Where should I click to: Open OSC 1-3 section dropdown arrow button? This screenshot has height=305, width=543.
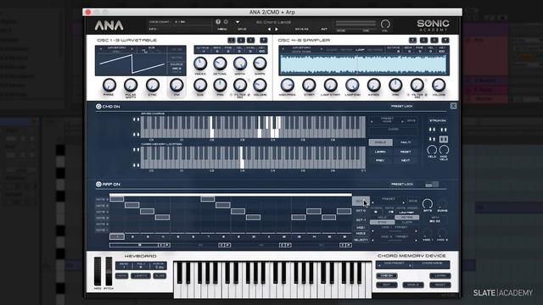click(x=264, y=40)
